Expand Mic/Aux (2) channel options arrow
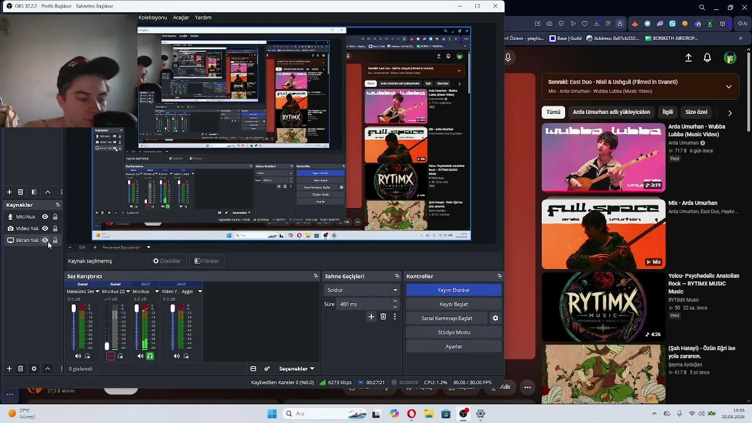The image size is (752, 423). (128, 291)
